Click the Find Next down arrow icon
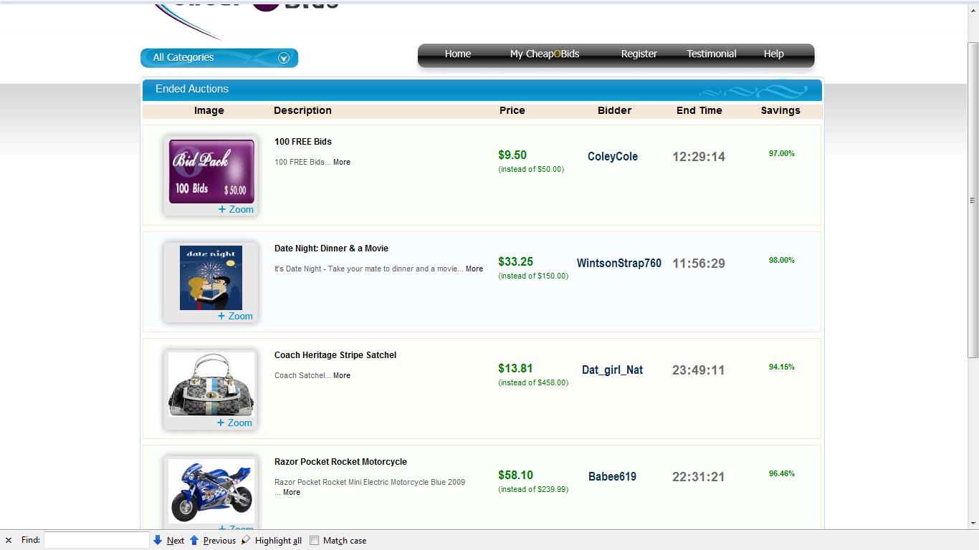Viewport: 979px width, 550px height. pyautogui.click(x=158, y=540)
